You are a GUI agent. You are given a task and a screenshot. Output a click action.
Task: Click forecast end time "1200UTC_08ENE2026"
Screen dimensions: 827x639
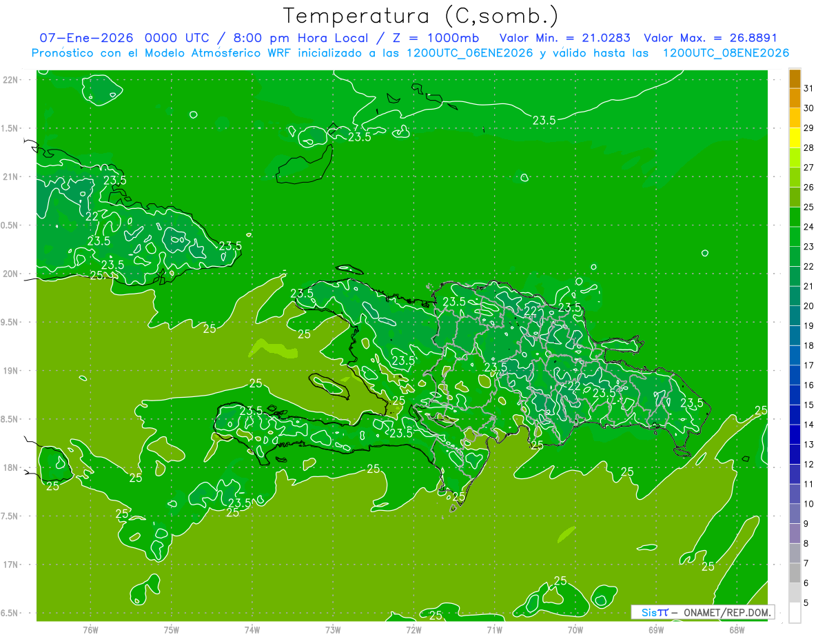(726, 53)
